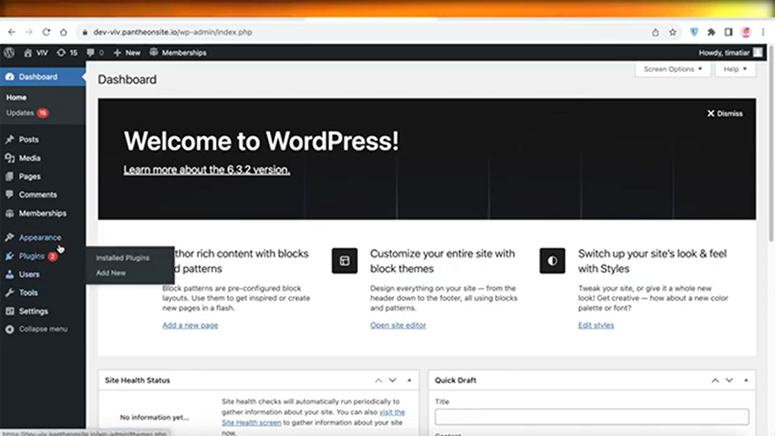Image resolution: width=775 pixels, height=436 pixels.
Task: Click Howdy, timatiar account text
Action: [724, 52]
